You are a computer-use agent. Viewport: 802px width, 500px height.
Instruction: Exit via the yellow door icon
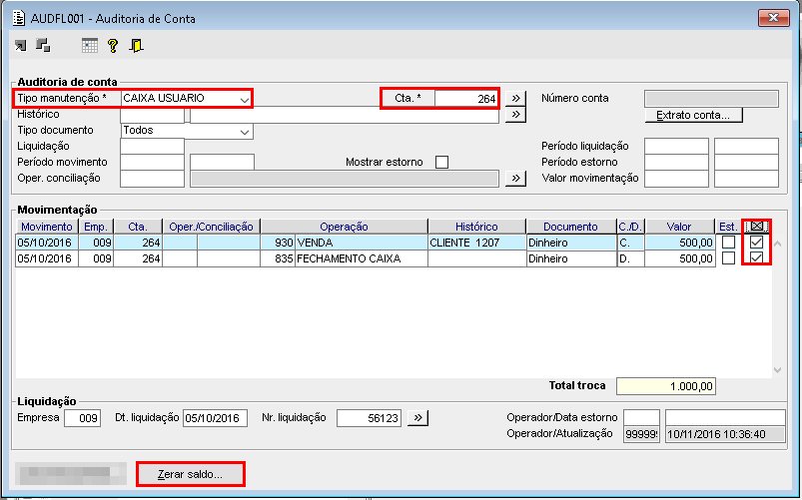[136, 46]
